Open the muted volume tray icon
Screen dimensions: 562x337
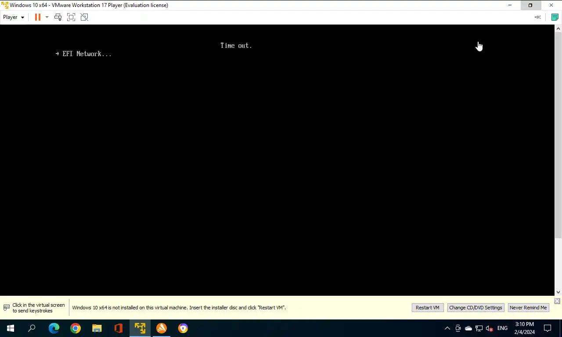[x=490, y=328]
